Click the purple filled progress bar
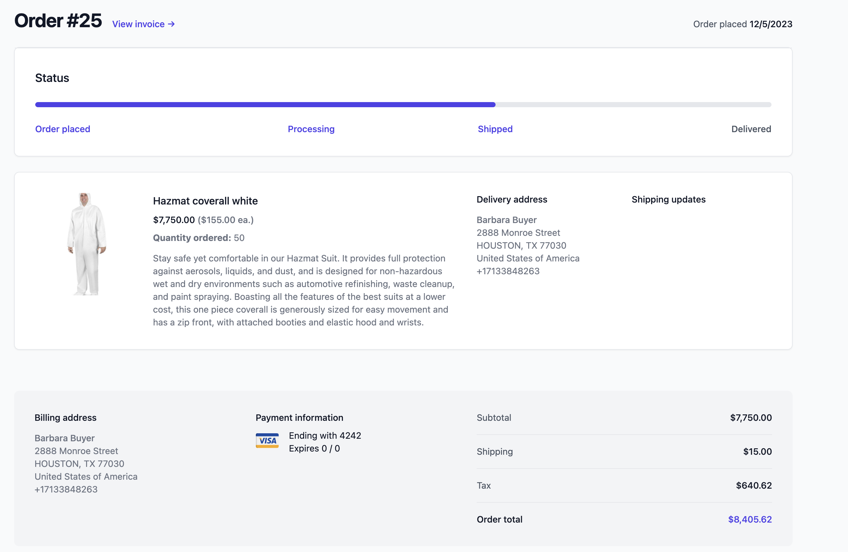Screen dimensions: 848x552 pyautogui.click(x=265, y=105)
